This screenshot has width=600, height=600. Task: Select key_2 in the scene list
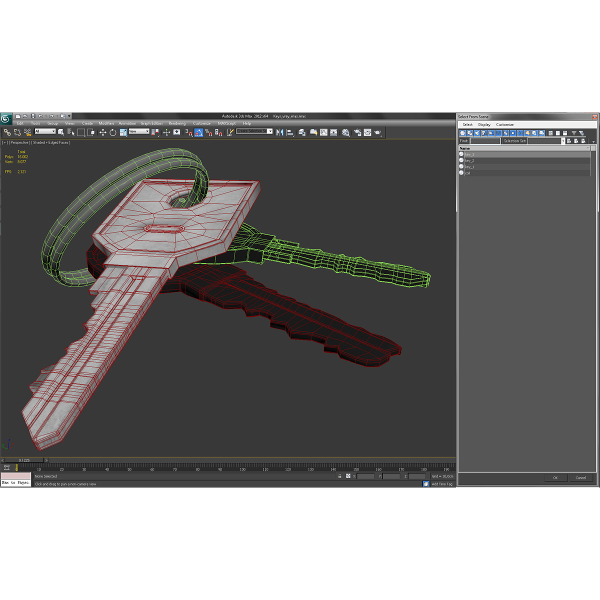click(470, 160)
